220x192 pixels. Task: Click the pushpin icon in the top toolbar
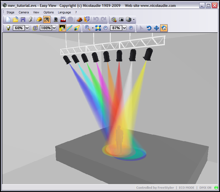click(30, 19)
